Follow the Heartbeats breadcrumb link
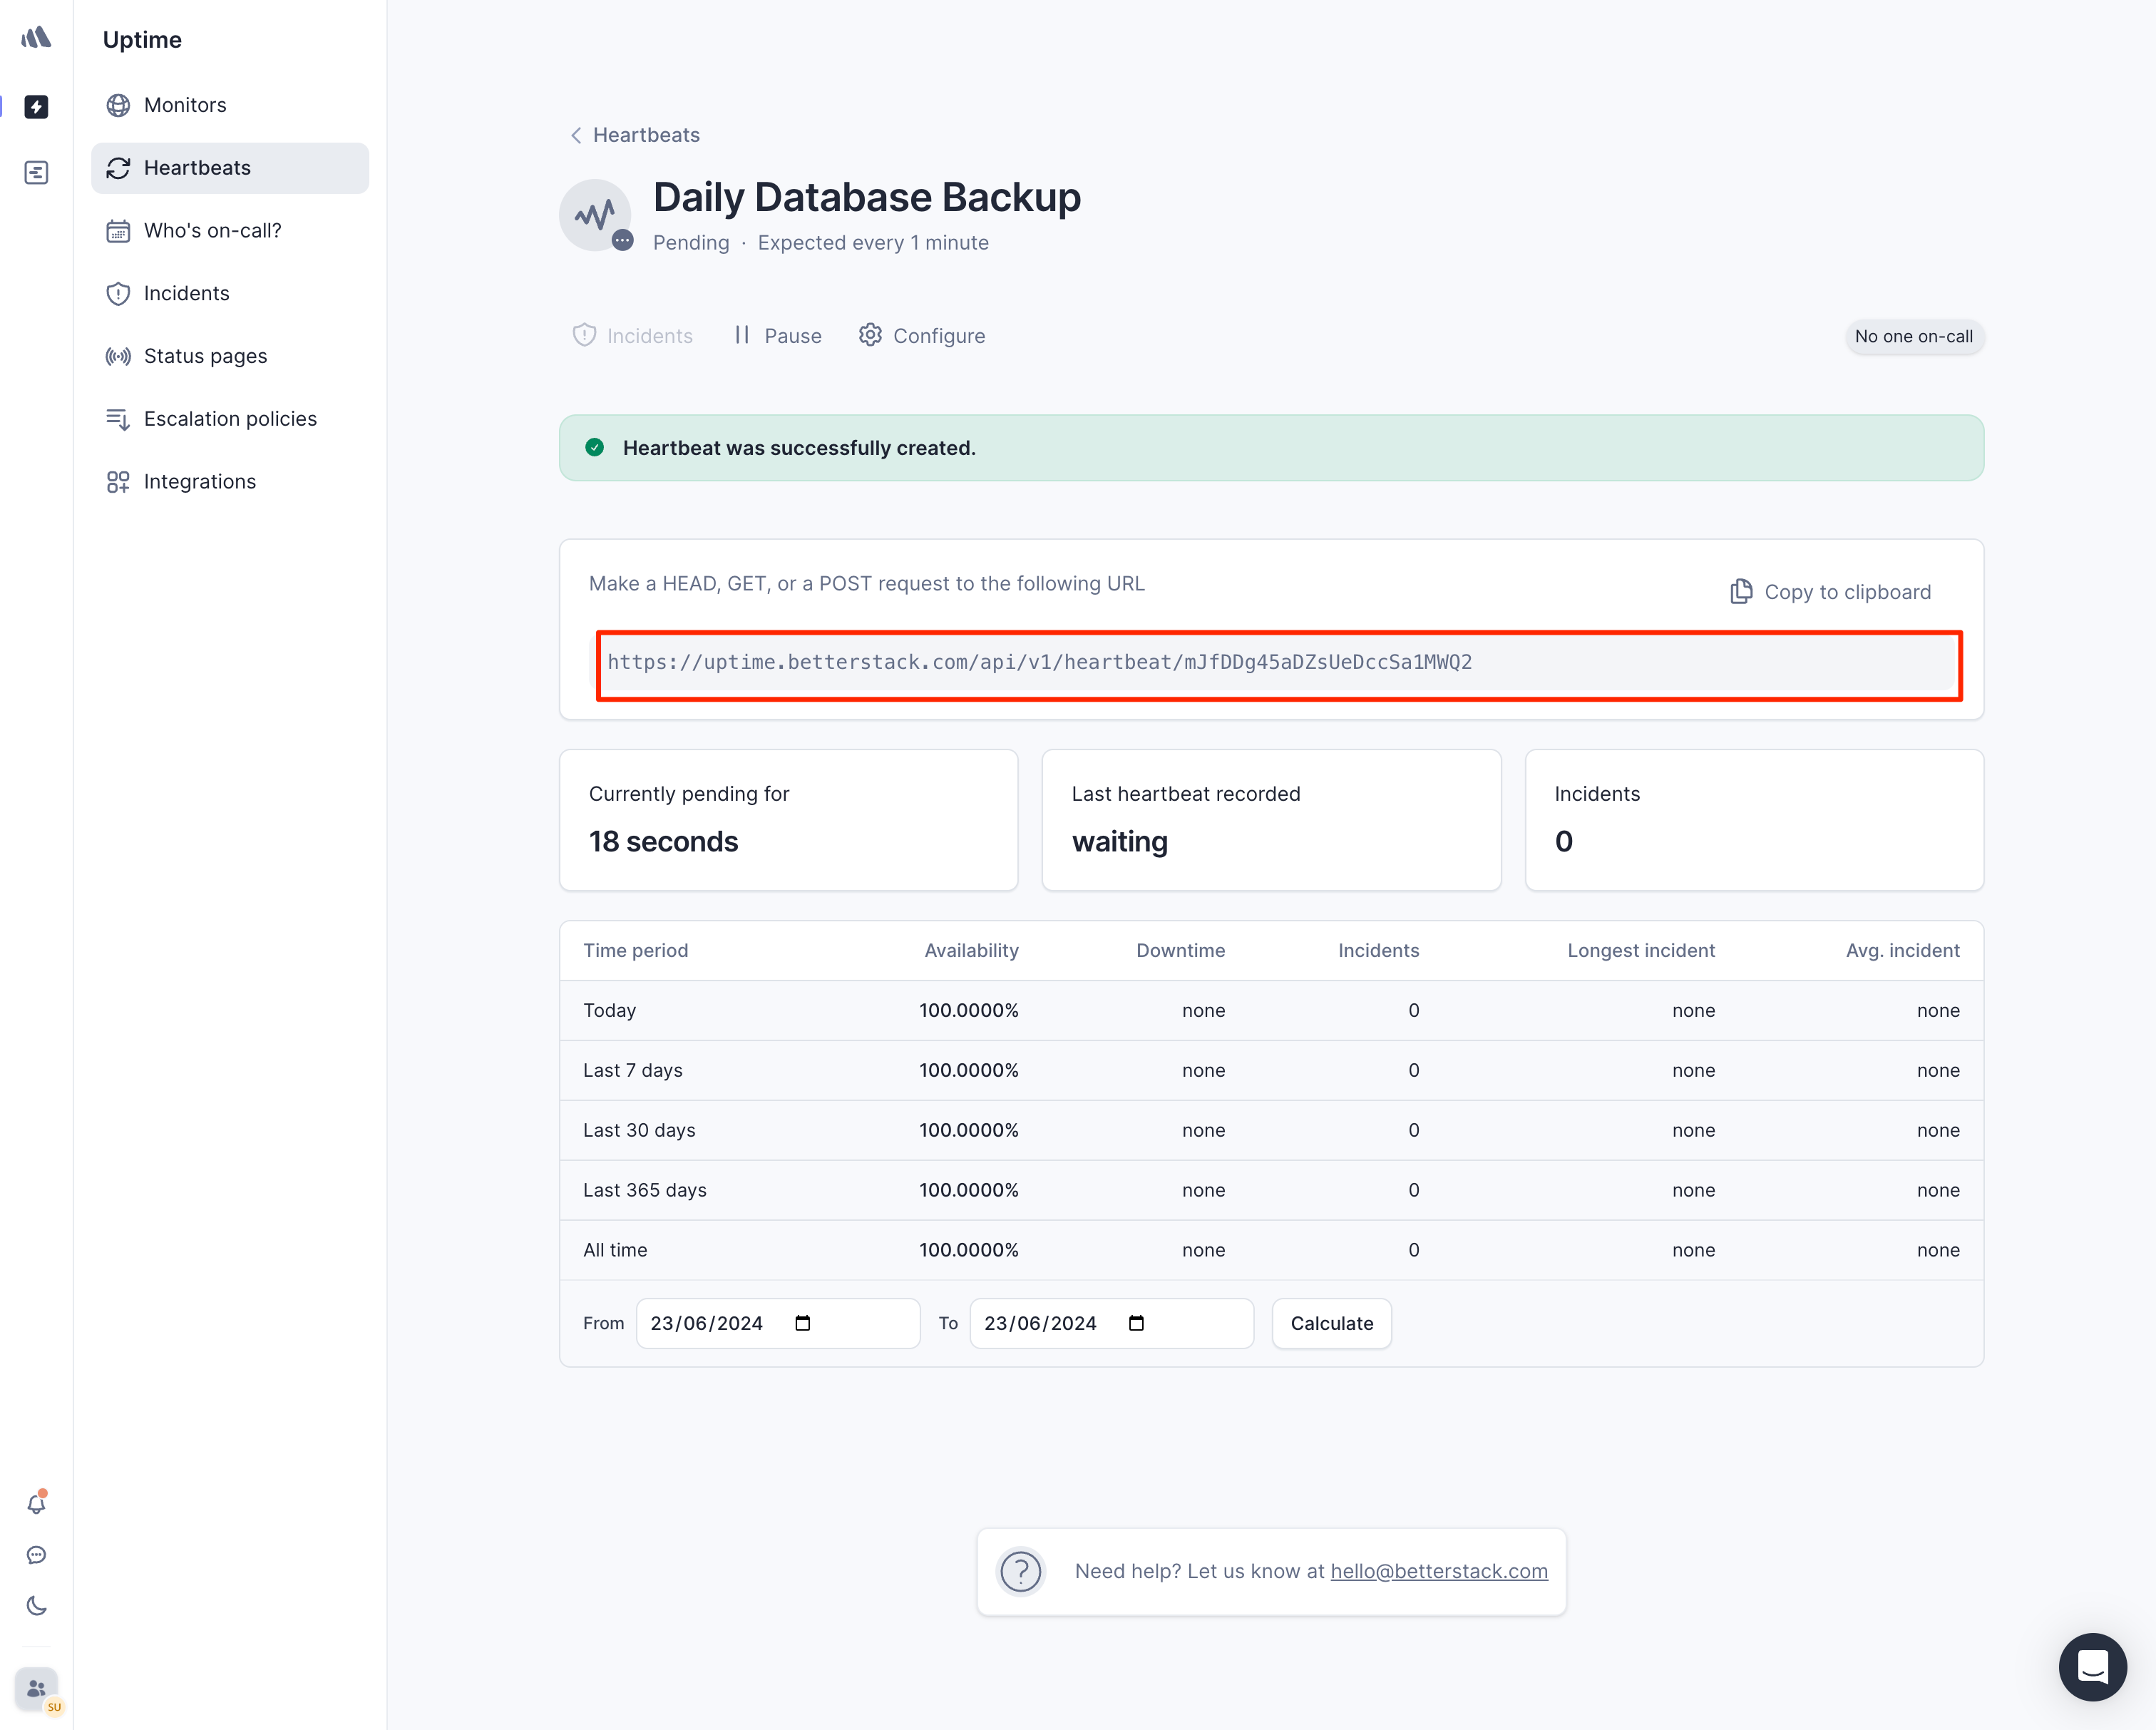The image size is (2156, 1730). pos(646,135)
